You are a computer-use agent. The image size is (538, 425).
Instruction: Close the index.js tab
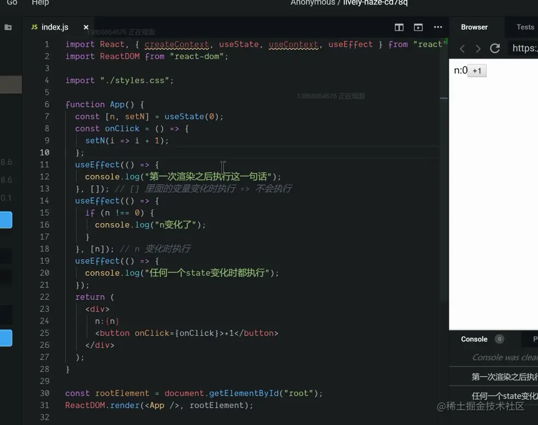tap(86, 27)
